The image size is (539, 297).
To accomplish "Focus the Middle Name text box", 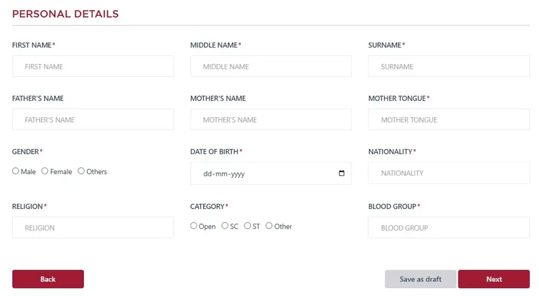I will click(271, 66).
